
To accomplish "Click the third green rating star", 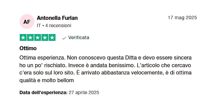I will pyautogui.click(x=38, y=37).
